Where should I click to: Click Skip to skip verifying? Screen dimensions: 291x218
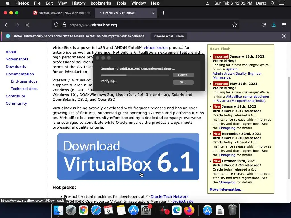coord(183,82)
